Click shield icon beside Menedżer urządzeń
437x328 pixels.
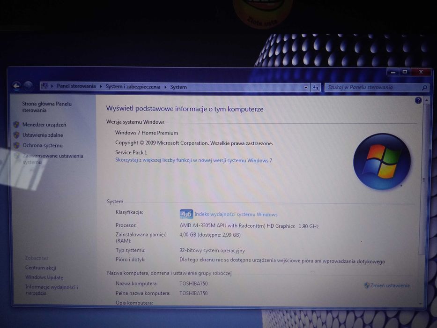point(16,124)
